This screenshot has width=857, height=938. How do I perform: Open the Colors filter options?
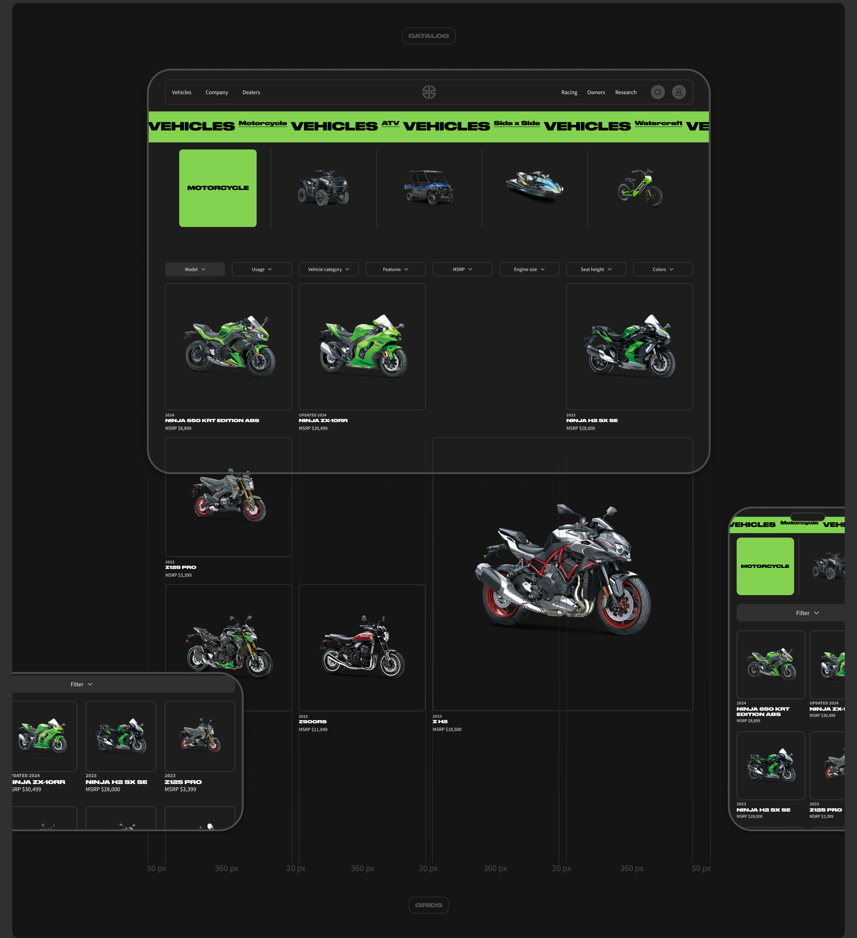coord(662,269)
